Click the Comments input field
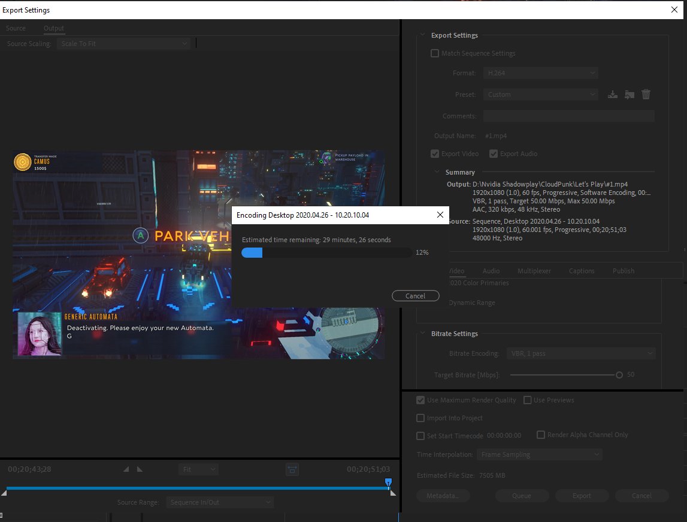The image size is (687, 522). point(568,116)
